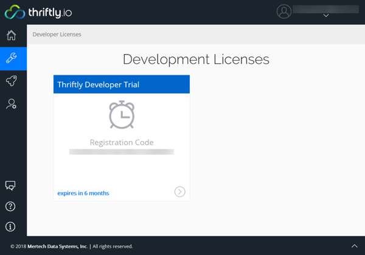Click the expires in 6 months link

coord(83,193)
